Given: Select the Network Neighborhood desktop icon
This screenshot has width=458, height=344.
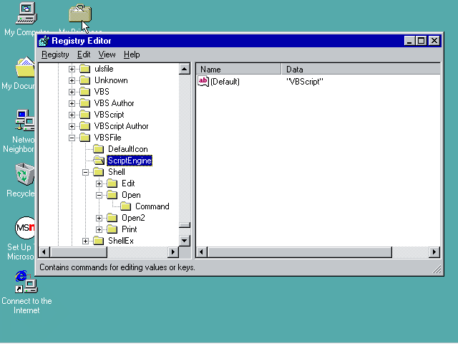Looking at the screenshot, I should (25, 120).
